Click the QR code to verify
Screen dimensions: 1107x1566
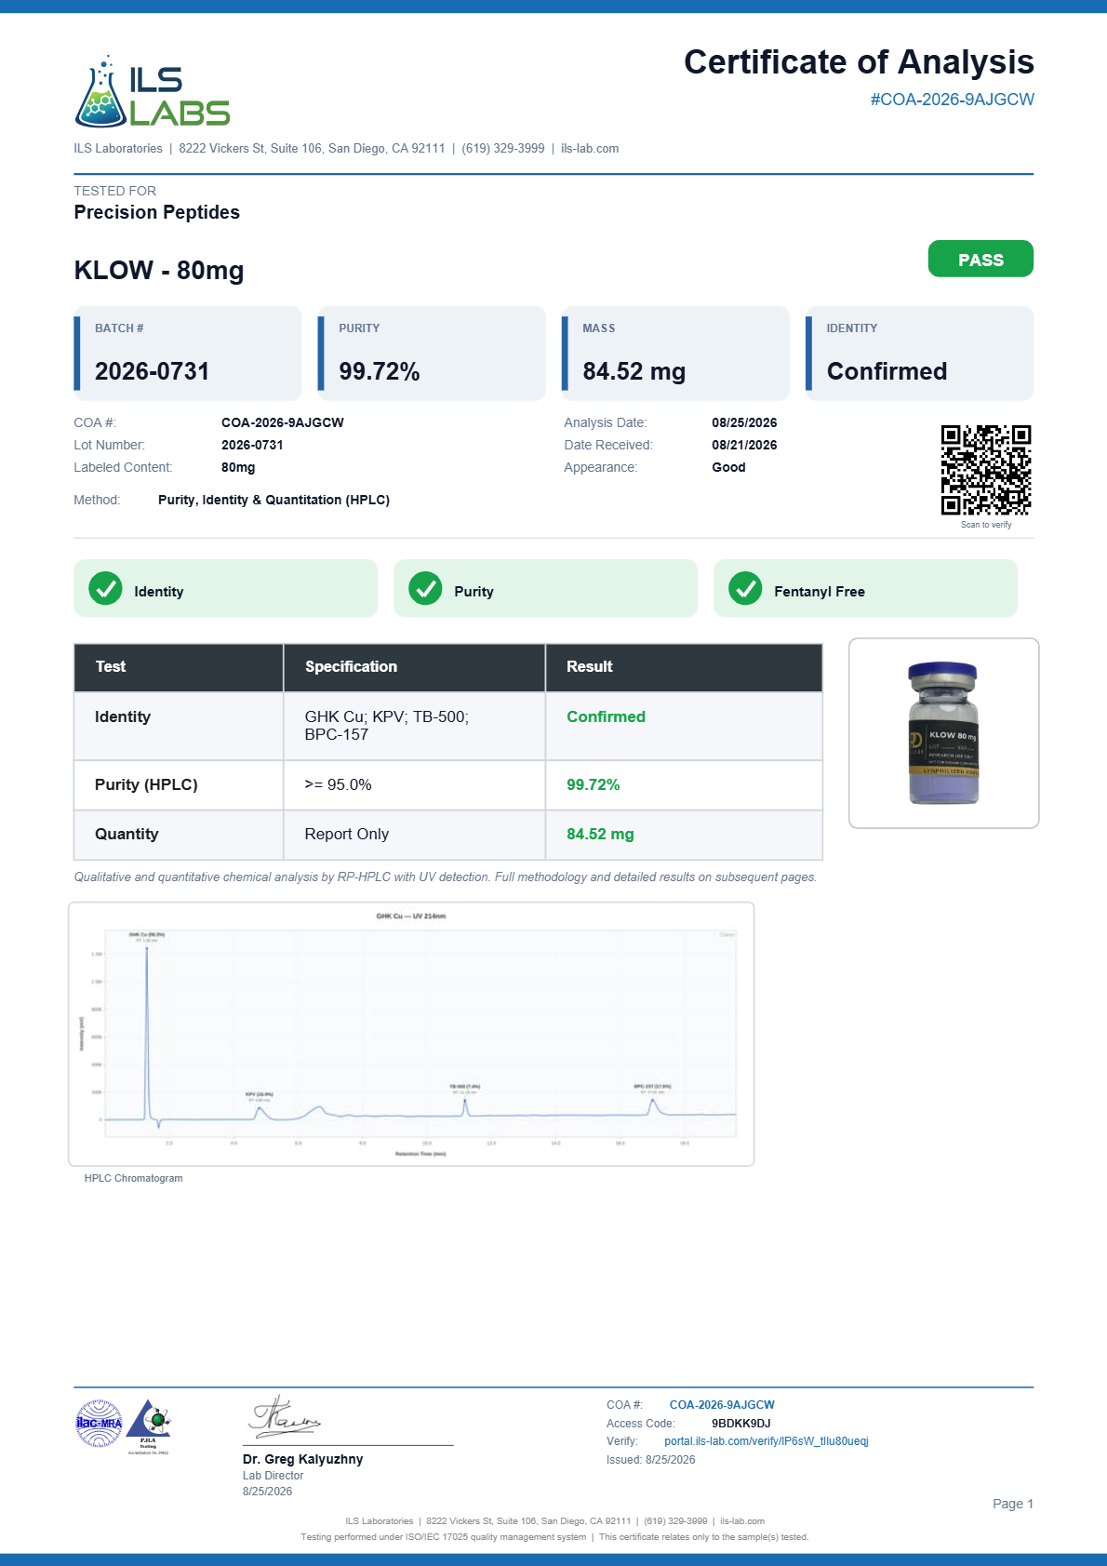(986, 470)
